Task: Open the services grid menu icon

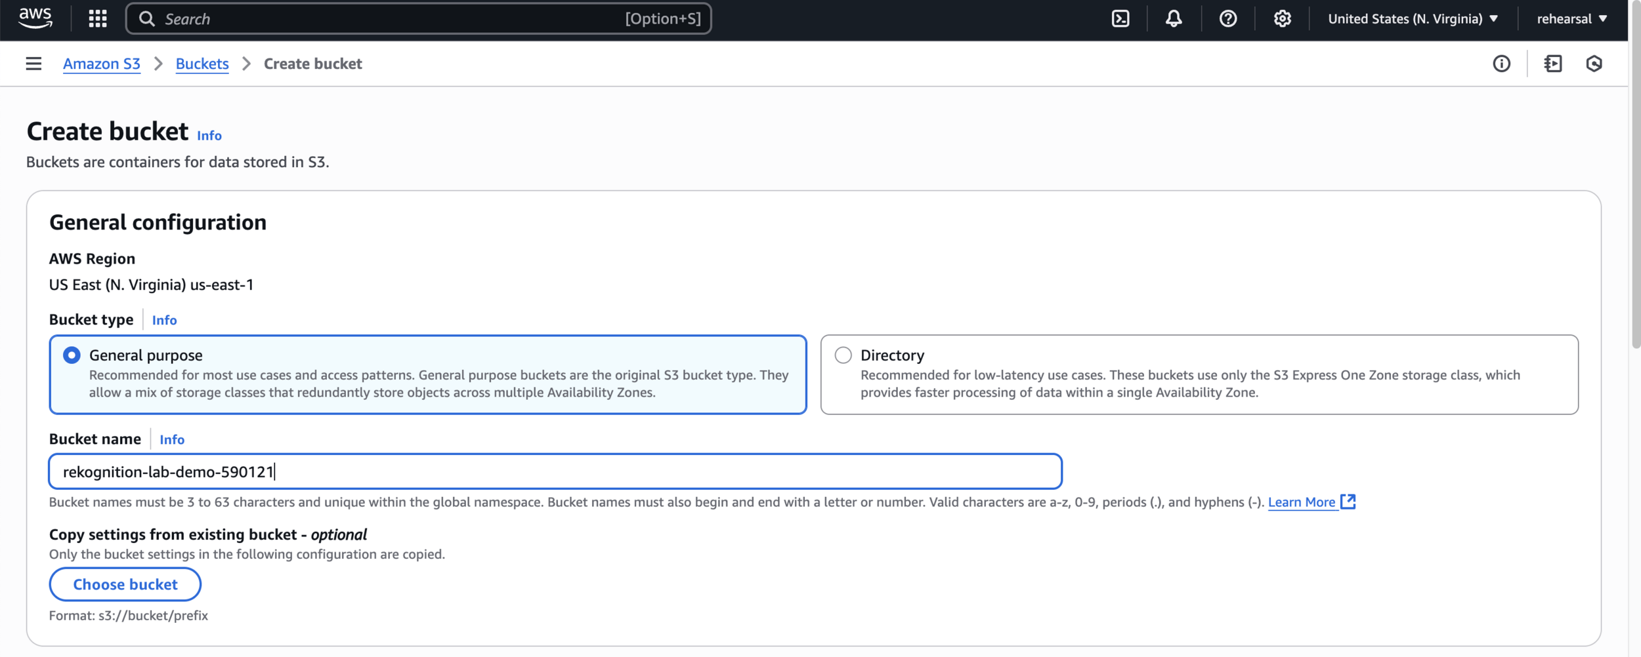Action: click(98, 19)
